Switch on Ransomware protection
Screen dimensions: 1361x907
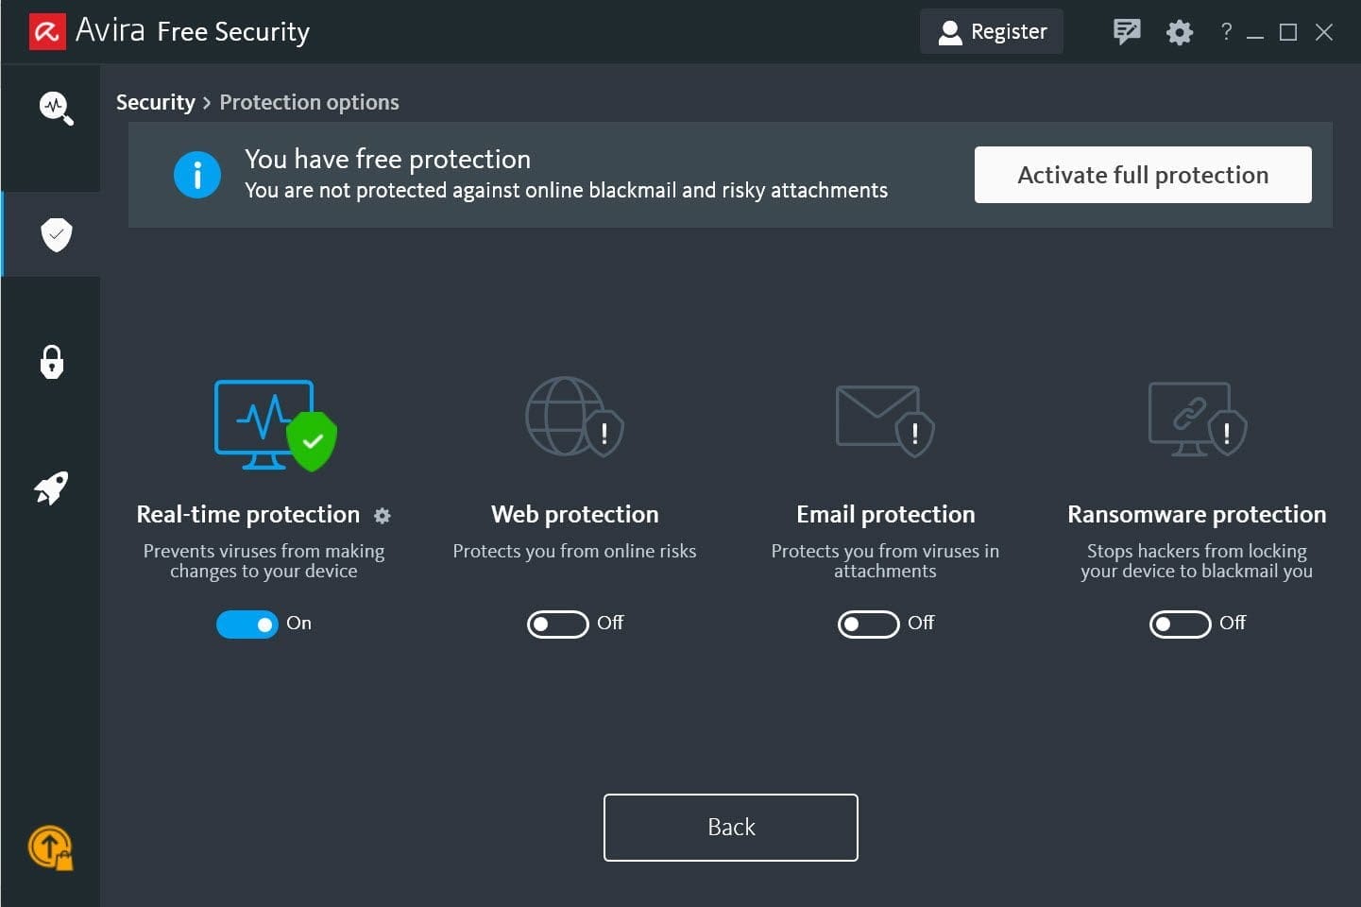tap(1180, 624)
